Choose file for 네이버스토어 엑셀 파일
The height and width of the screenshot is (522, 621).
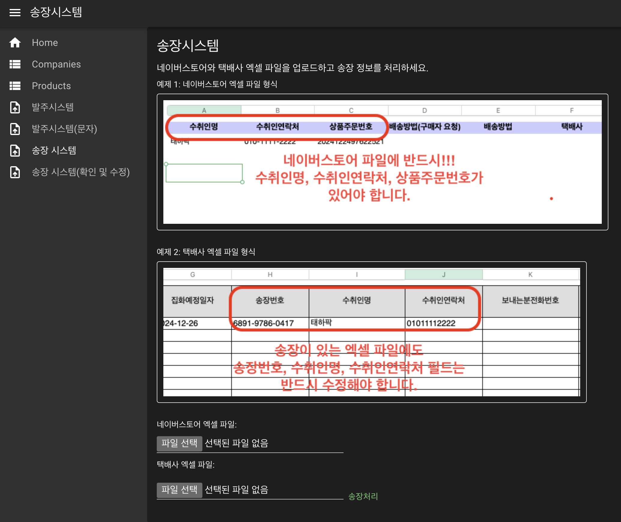pyautogui.click(x=179, y=443)
